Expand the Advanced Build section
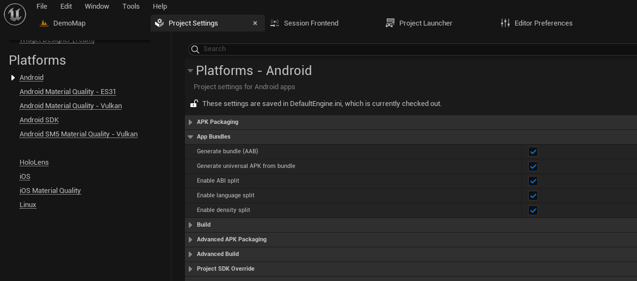Viewport: 637px width, 281px height. (x=190, y=254)
